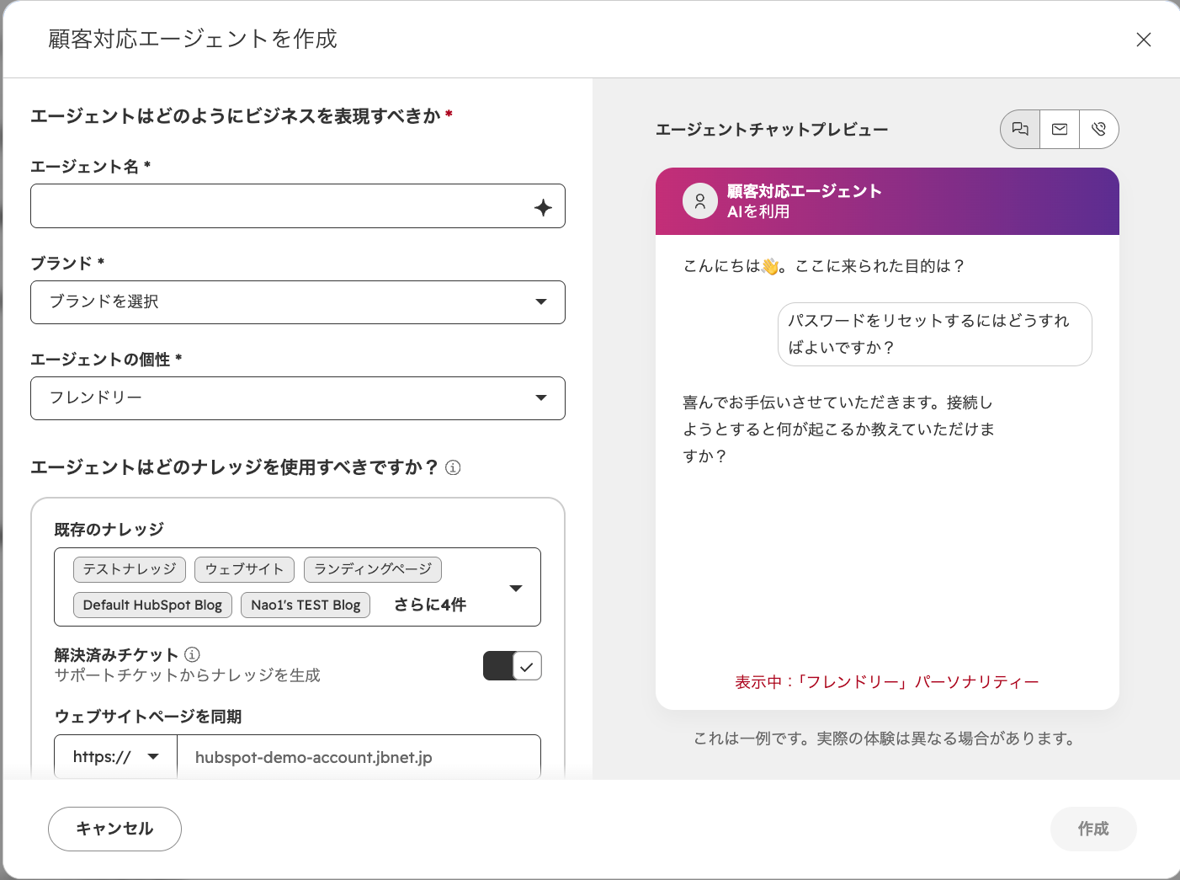Click the さらに4件 more items label

coord(430,605)
